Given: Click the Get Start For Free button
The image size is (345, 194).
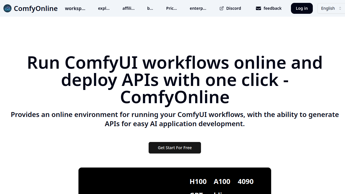Looking at the screenshot, I should [x=175, y=148].
